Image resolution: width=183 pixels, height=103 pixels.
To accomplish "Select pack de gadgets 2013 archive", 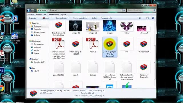I will (x=110, y=47).
